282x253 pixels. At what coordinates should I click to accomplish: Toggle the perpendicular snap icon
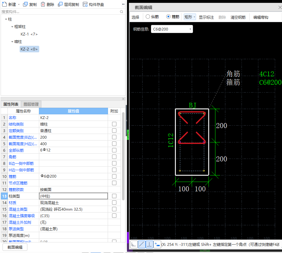click(149, 244)
